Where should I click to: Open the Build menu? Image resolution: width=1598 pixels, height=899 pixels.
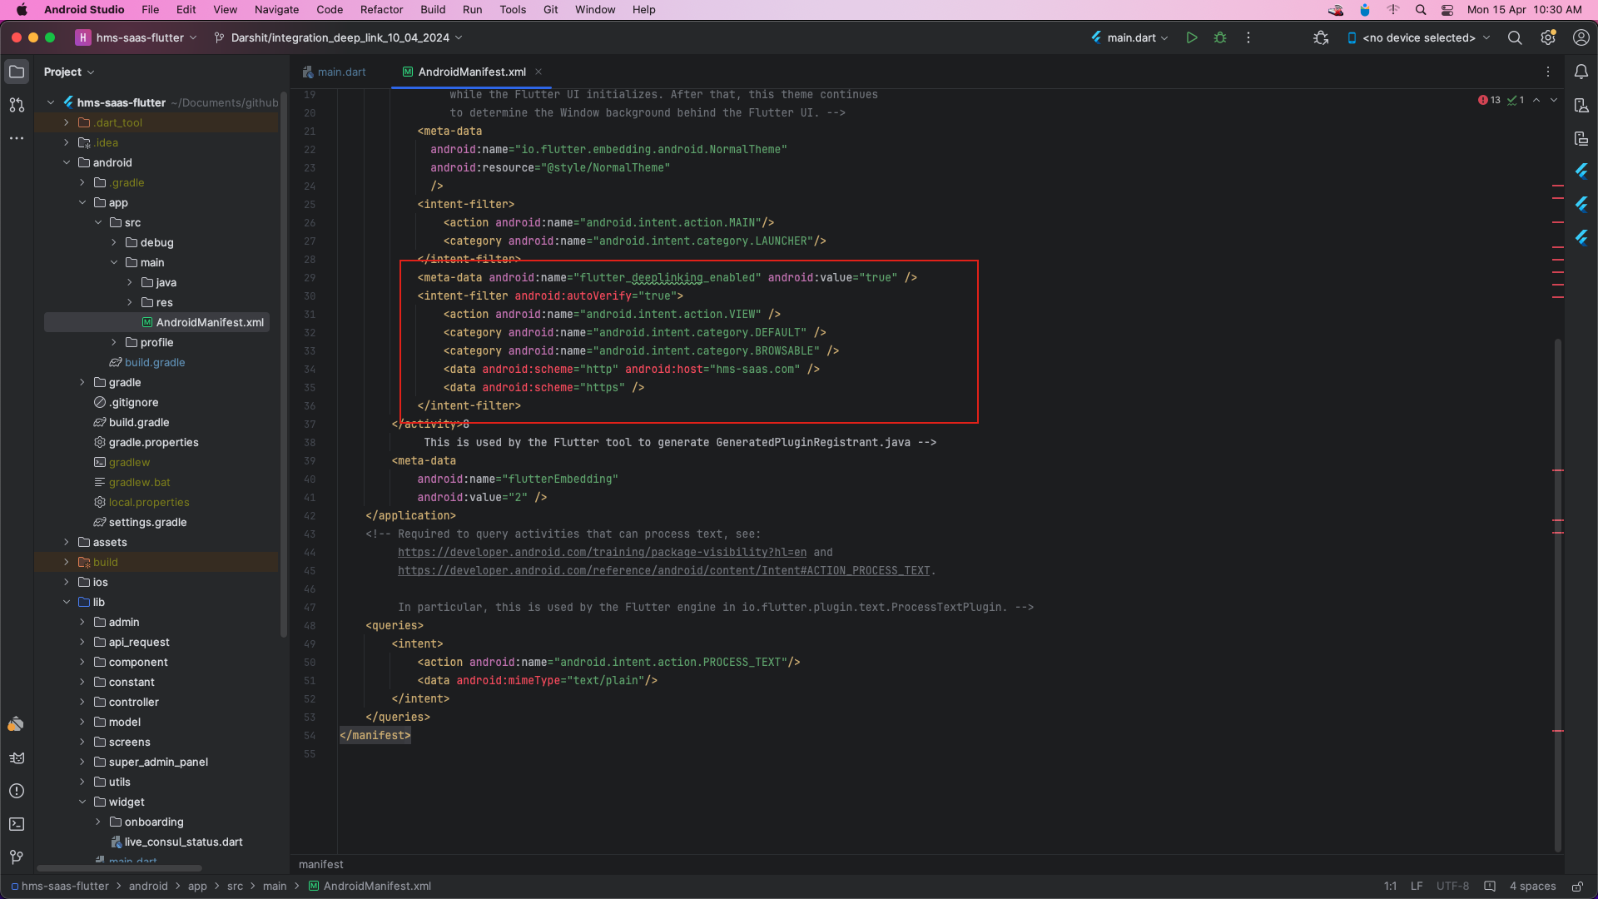(433, 9)
